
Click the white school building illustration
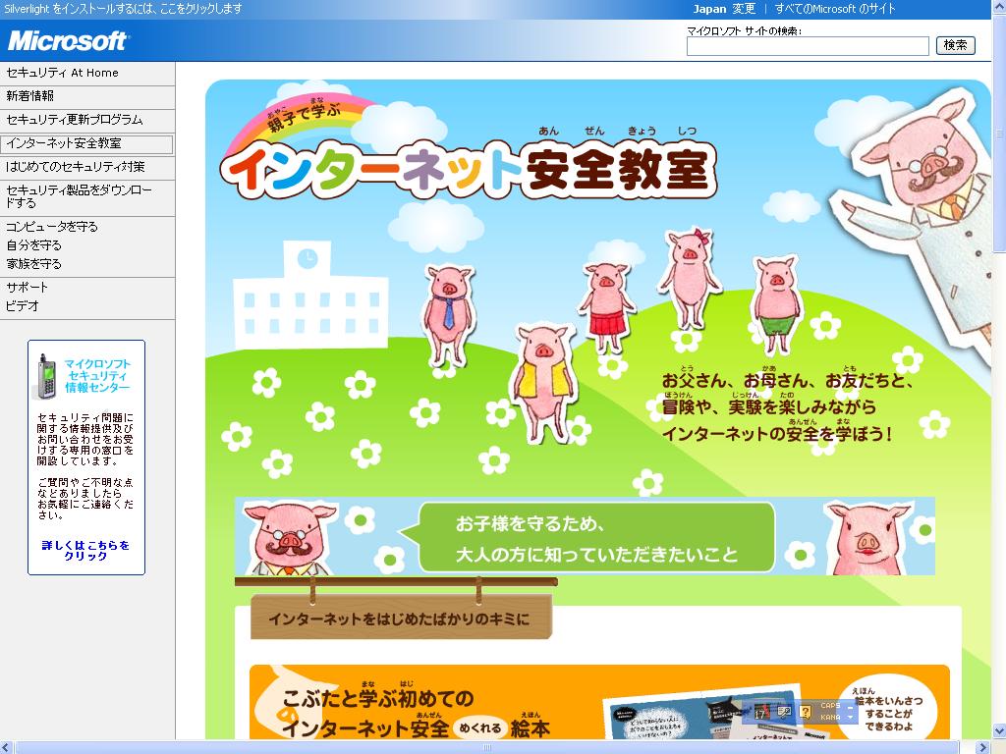point(310,295)
